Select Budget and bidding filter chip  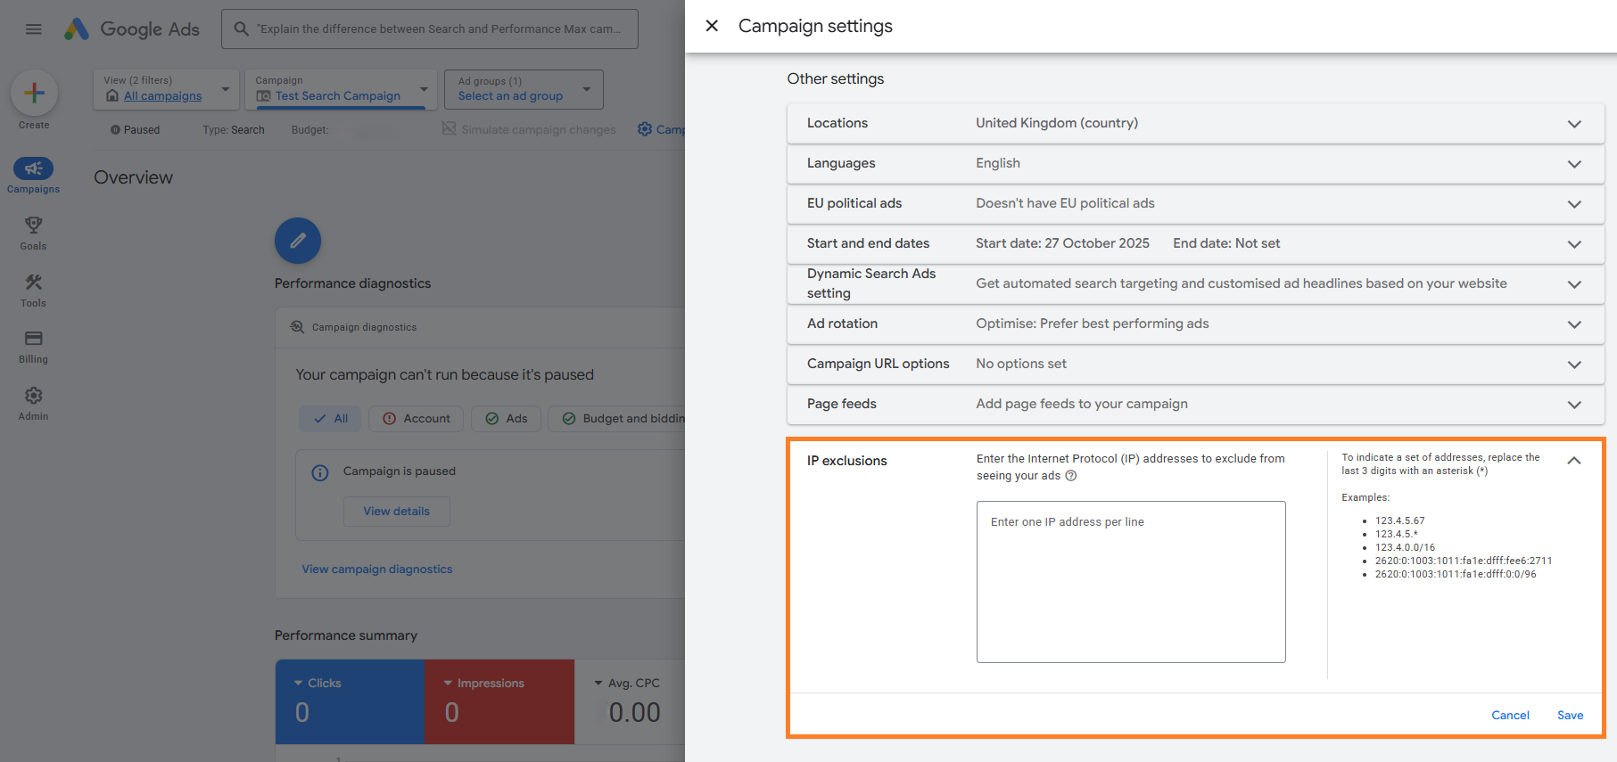[x=617, y=419]
